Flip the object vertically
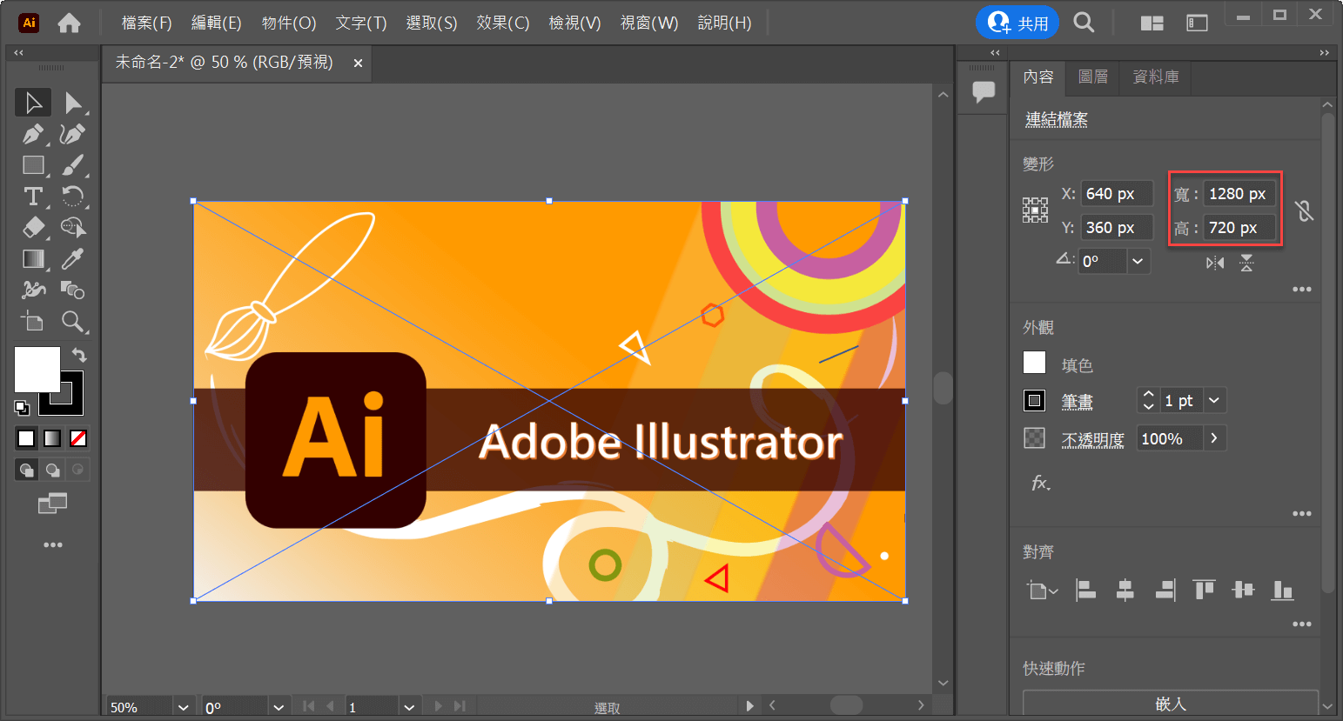This screenshot has width=1343, height=721. click(1246, 263)
